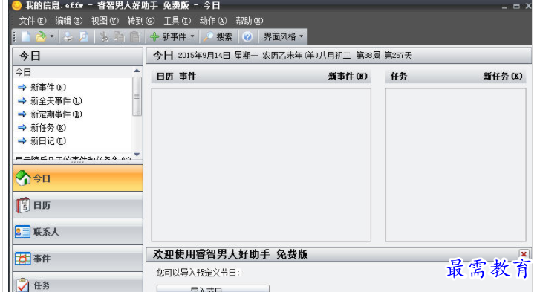Select the 日历 navigation tab
The width and height of the screenshot is (537, 292).
tap(78, 205)
